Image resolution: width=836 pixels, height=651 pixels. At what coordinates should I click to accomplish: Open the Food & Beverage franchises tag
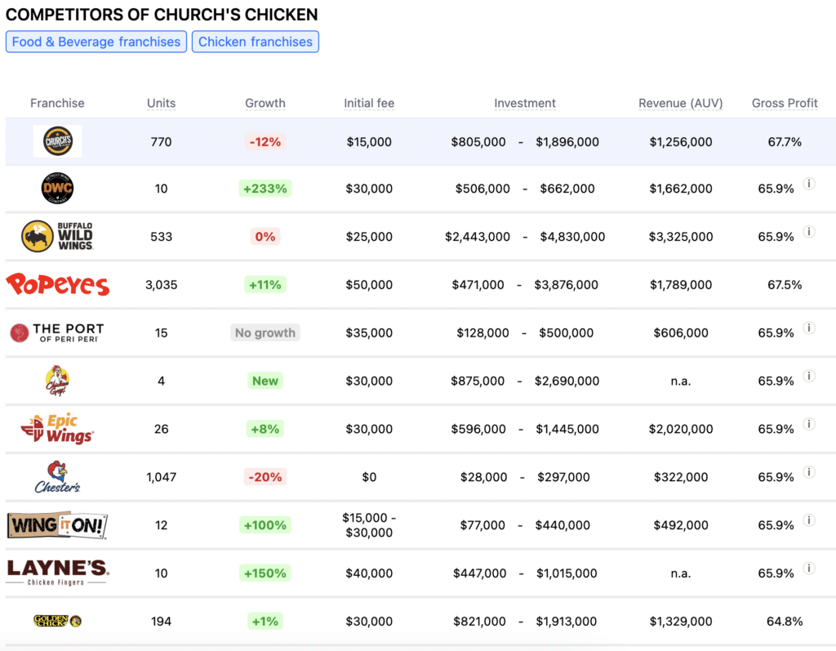click(96, 42)
